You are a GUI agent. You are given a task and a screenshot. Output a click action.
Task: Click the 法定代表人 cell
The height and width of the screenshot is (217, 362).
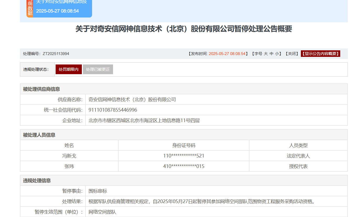click(x=298, y=156)
